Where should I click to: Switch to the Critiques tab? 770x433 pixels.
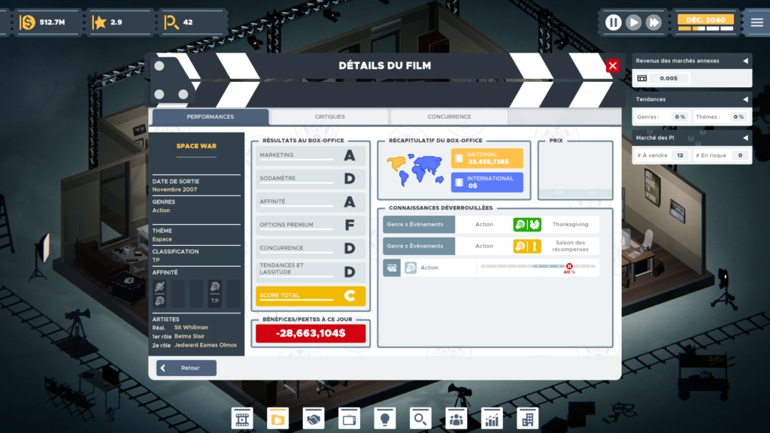[329, 117]
